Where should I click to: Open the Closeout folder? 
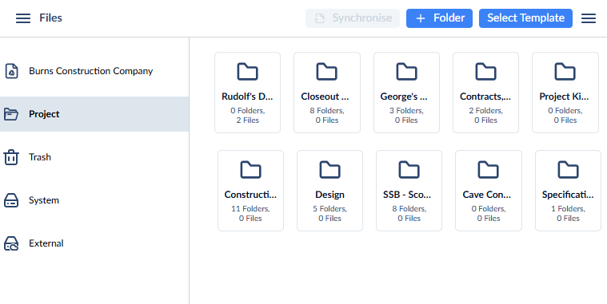(x=327, y=93)
